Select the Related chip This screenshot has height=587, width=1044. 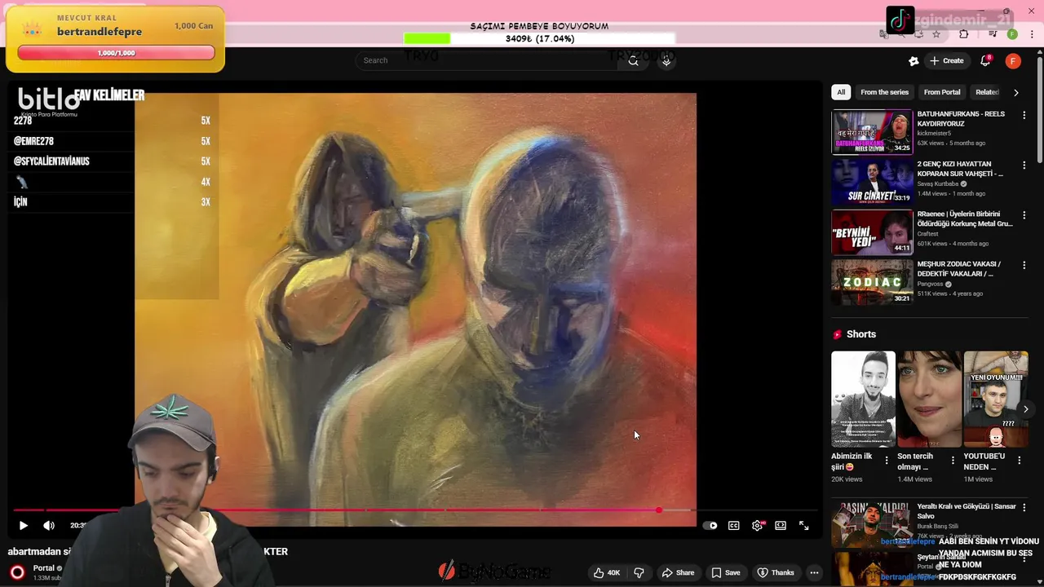[x=987, y=92]
